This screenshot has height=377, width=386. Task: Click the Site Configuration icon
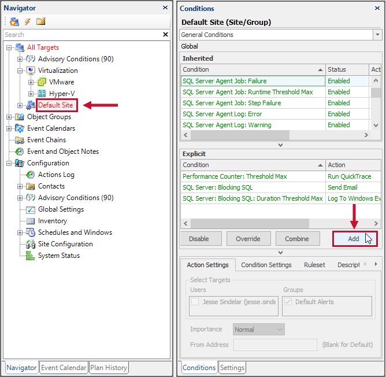tap(31, 244)
